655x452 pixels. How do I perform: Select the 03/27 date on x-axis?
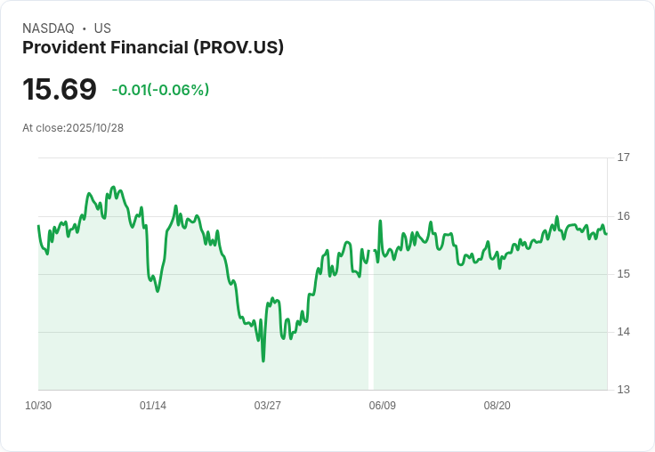tap(268, 406)
